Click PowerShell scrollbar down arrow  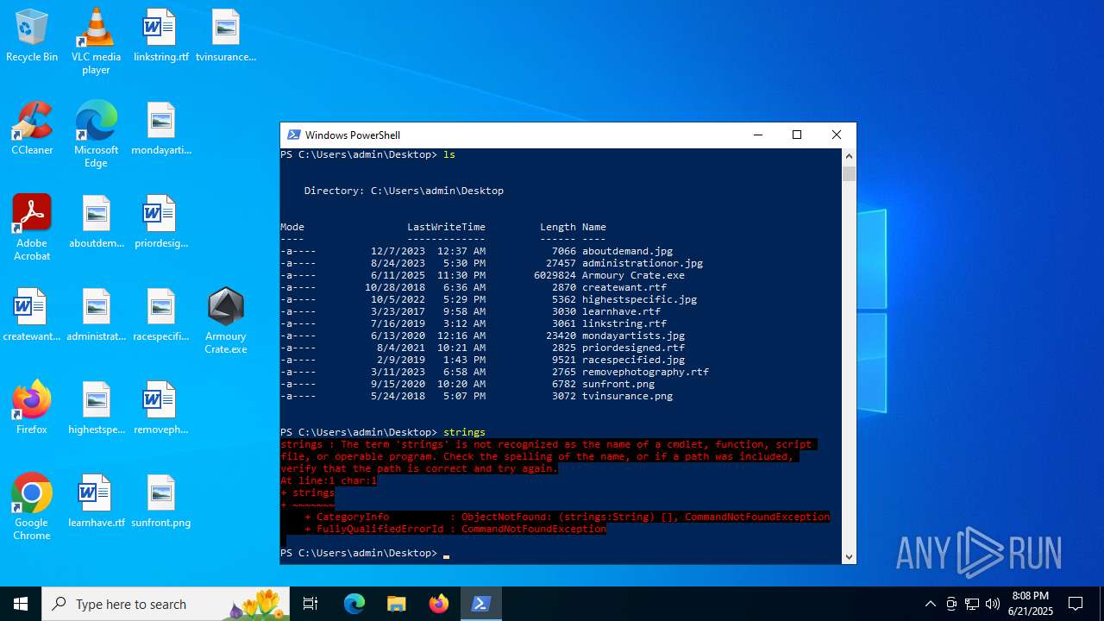849,557
